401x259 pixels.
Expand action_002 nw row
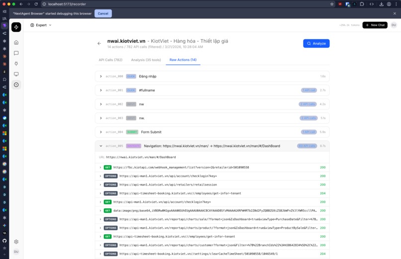[212, 104]
